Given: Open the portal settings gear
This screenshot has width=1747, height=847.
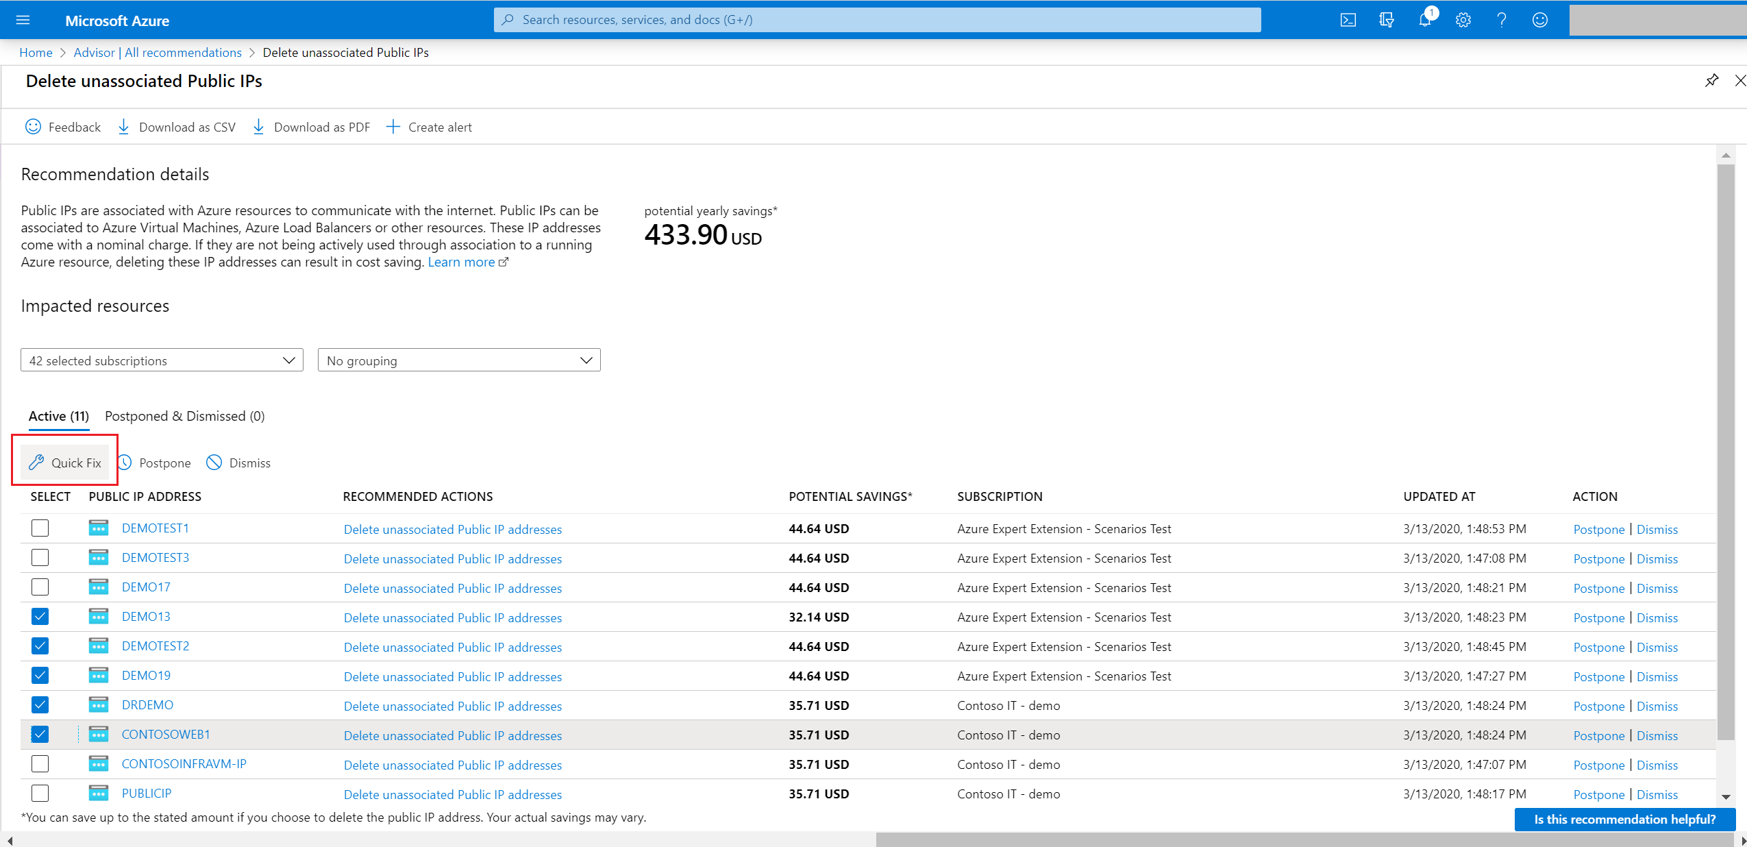Looking at the screenshot, I should 1463,20.
